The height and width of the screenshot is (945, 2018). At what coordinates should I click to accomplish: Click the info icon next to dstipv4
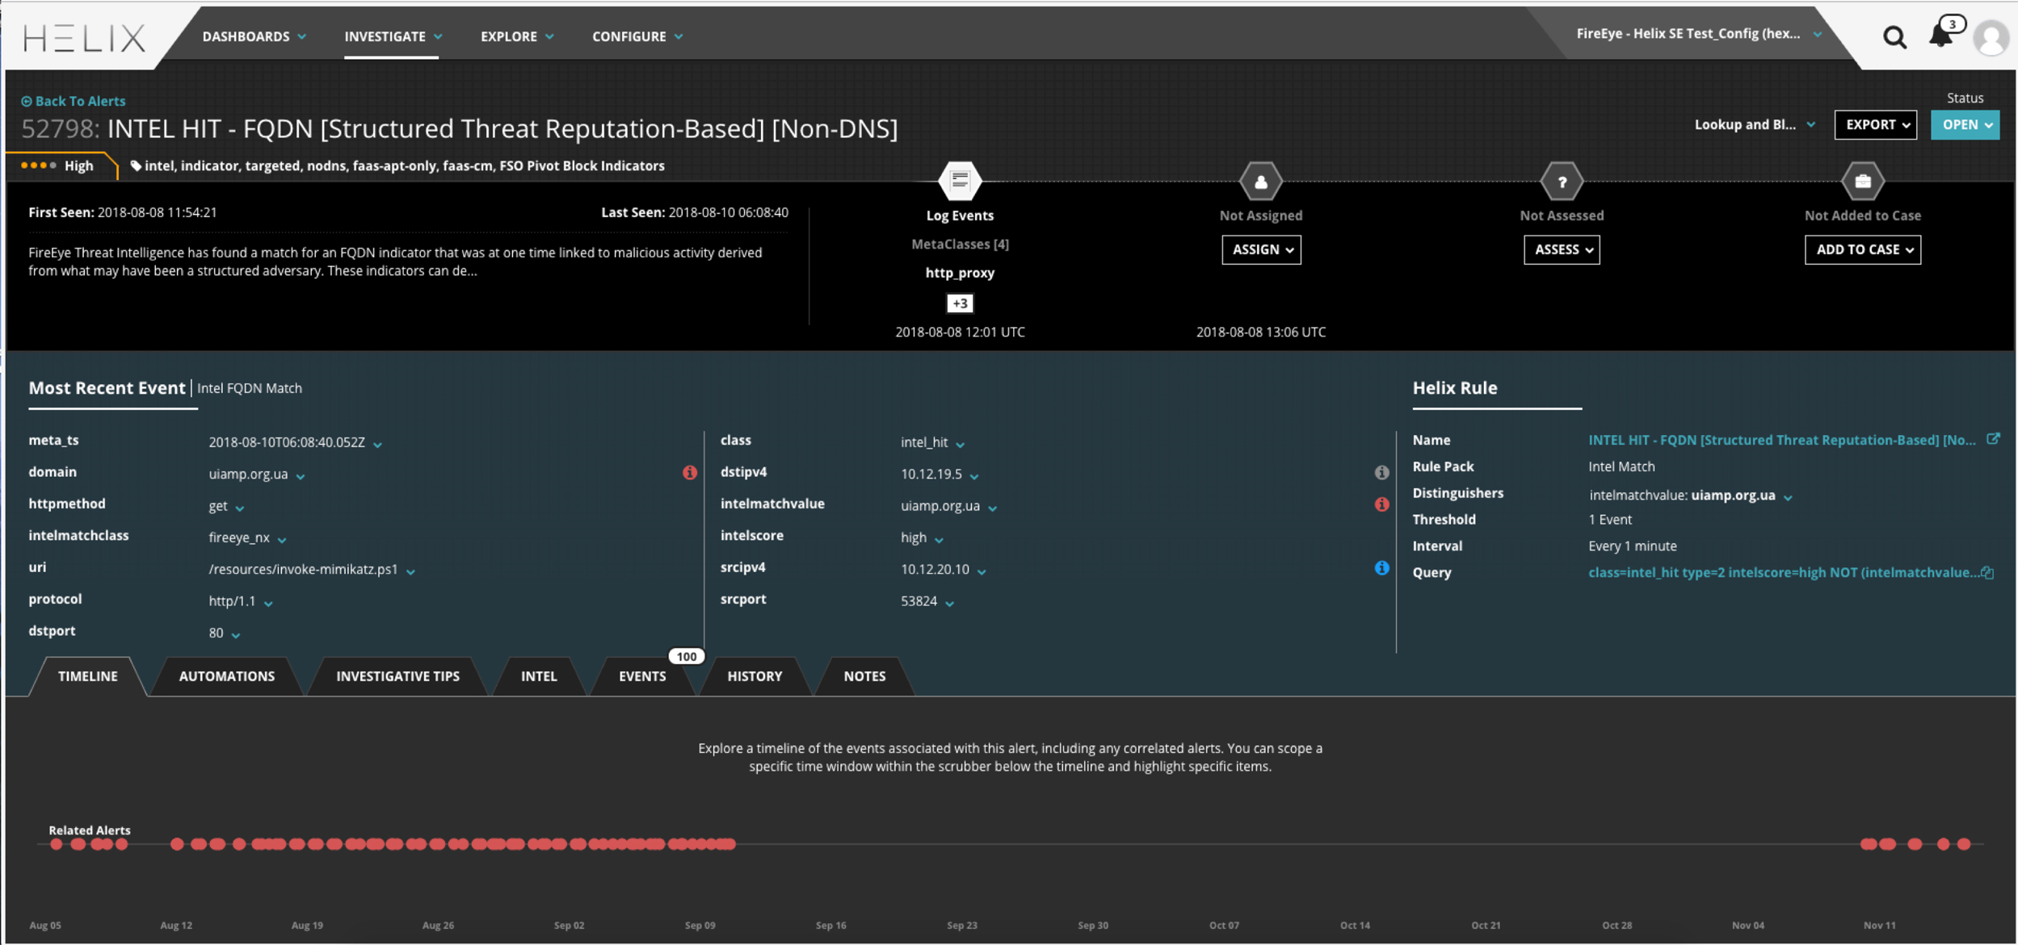tap(1383, 473)
